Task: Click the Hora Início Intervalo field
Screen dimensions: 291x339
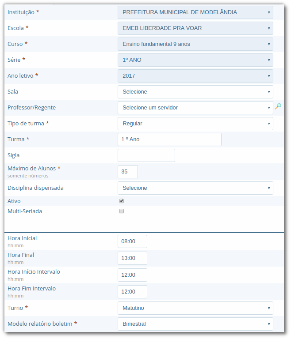Action: coord(132,275)
